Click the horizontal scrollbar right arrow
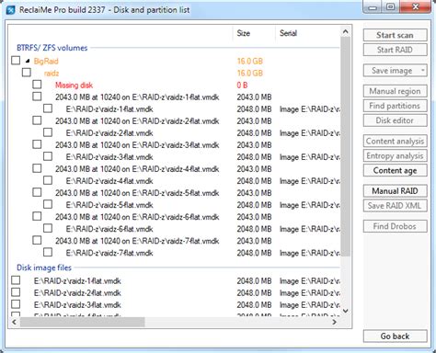436x353 pixels. [334, 322]
